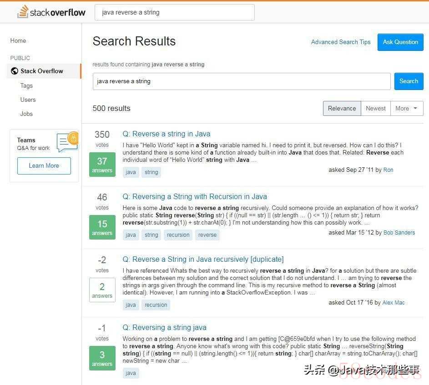Viewport: 429px width, 385px height.
Task: Click the -2 votes count
Action: point(102,260)
